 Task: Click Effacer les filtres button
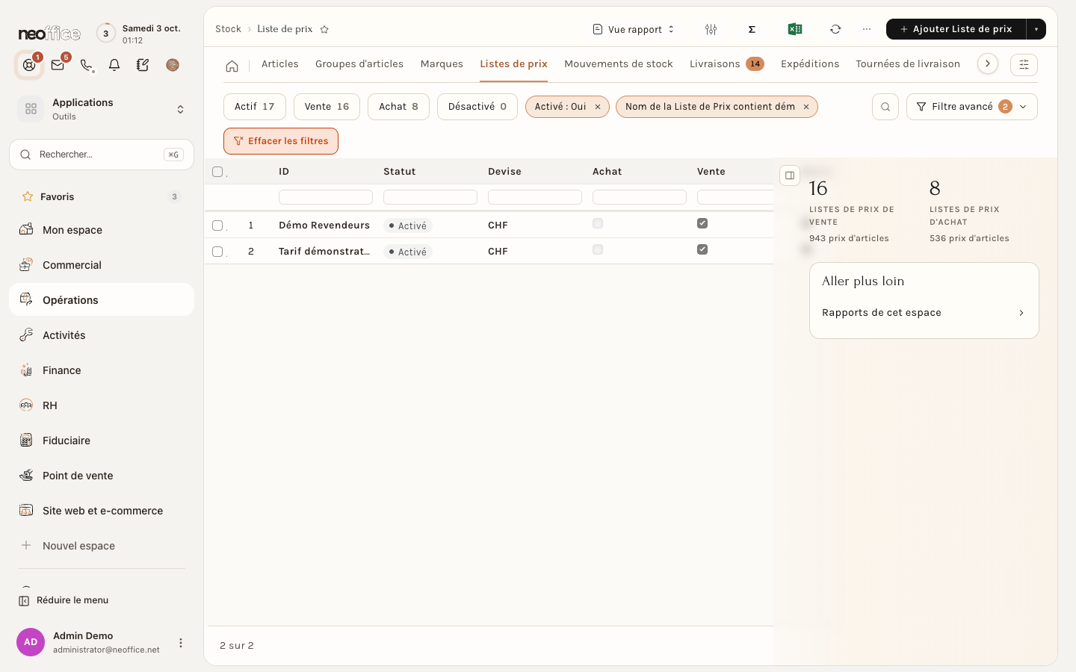pyautogui.click(x=281, y=141)
